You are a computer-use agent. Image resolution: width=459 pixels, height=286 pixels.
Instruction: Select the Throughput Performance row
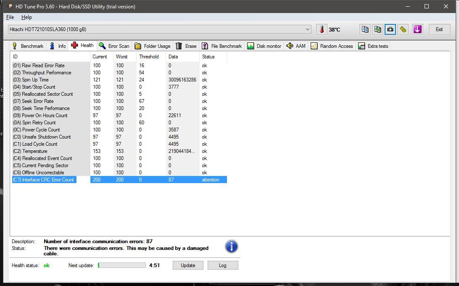[x=119, y=73]
